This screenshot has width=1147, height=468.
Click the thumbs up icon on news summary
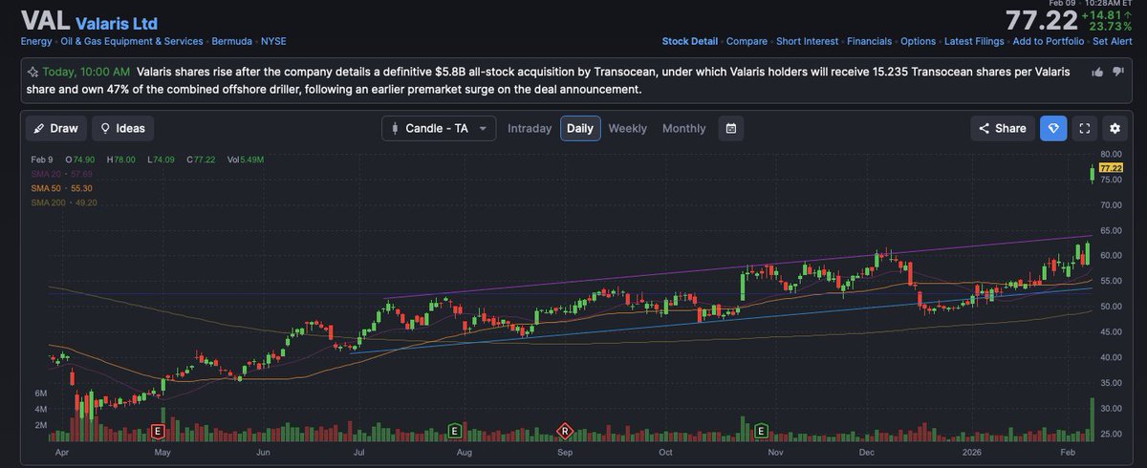click(1096, 72)
